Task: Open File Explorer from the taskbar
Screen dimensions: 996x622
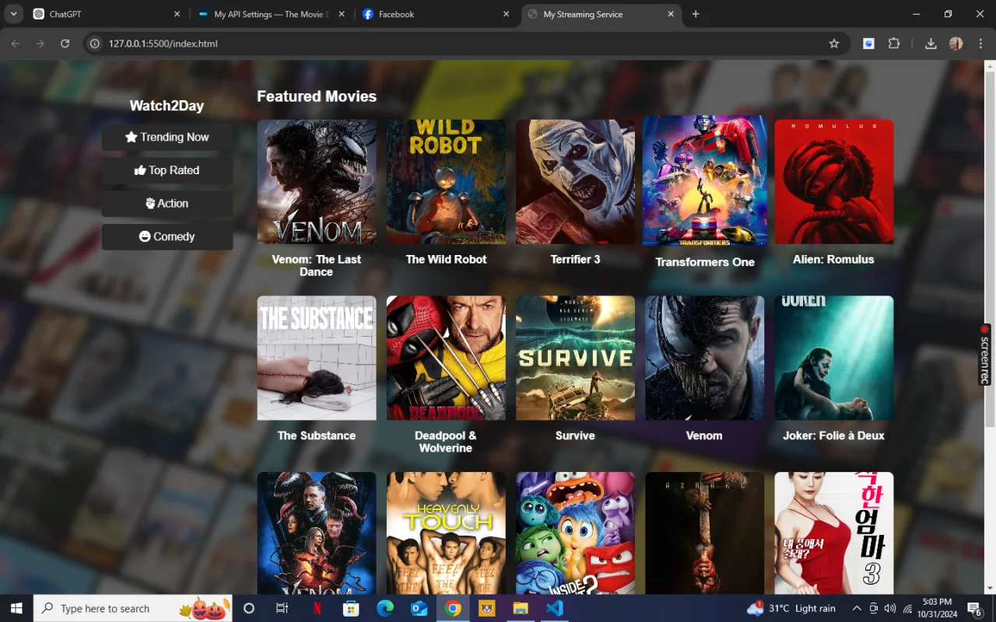Action: tap(521, 608)
